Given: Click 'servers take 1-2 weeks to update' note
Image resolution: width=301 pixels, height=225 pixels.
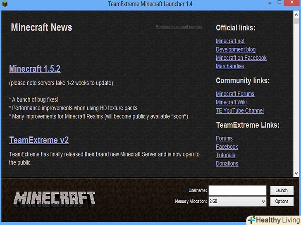Looking at the screenshot, I should (61, 83).
